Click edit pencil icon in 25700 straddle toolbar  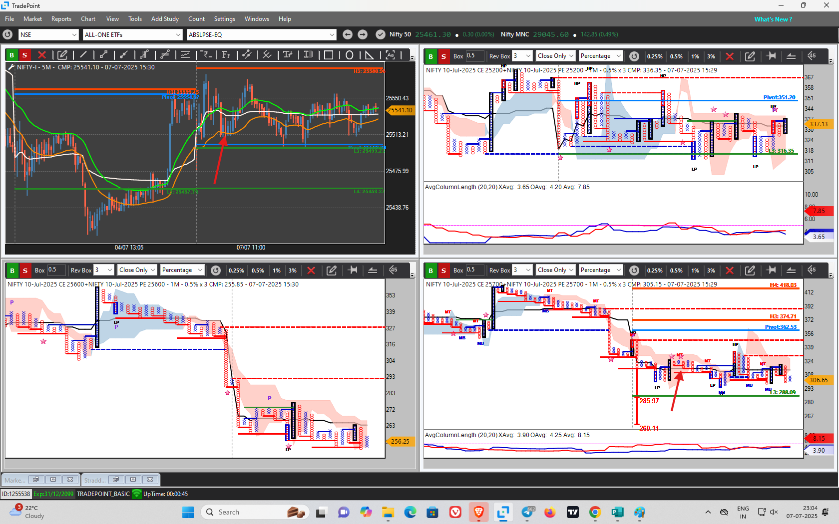click(750, 270)
